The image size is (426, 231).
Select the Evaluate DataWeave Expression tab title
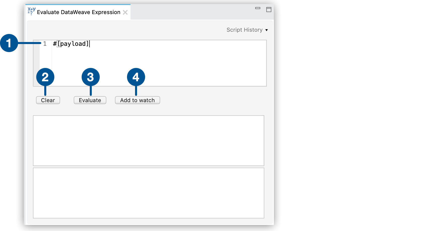78,12
